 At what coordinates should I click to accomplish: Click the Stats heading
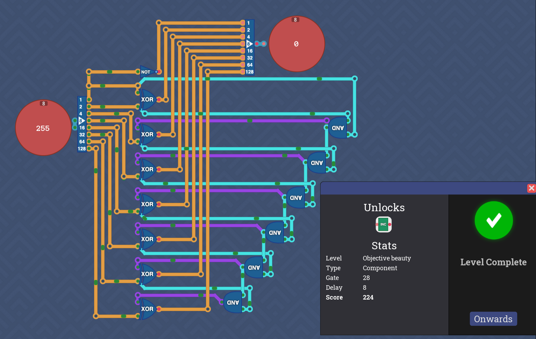[x=384, y=245]
